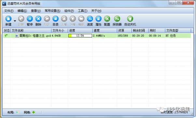This screenshot has width=196, height=118.
Task: Open the 组件(P) menu
Action: click(69, 11)
